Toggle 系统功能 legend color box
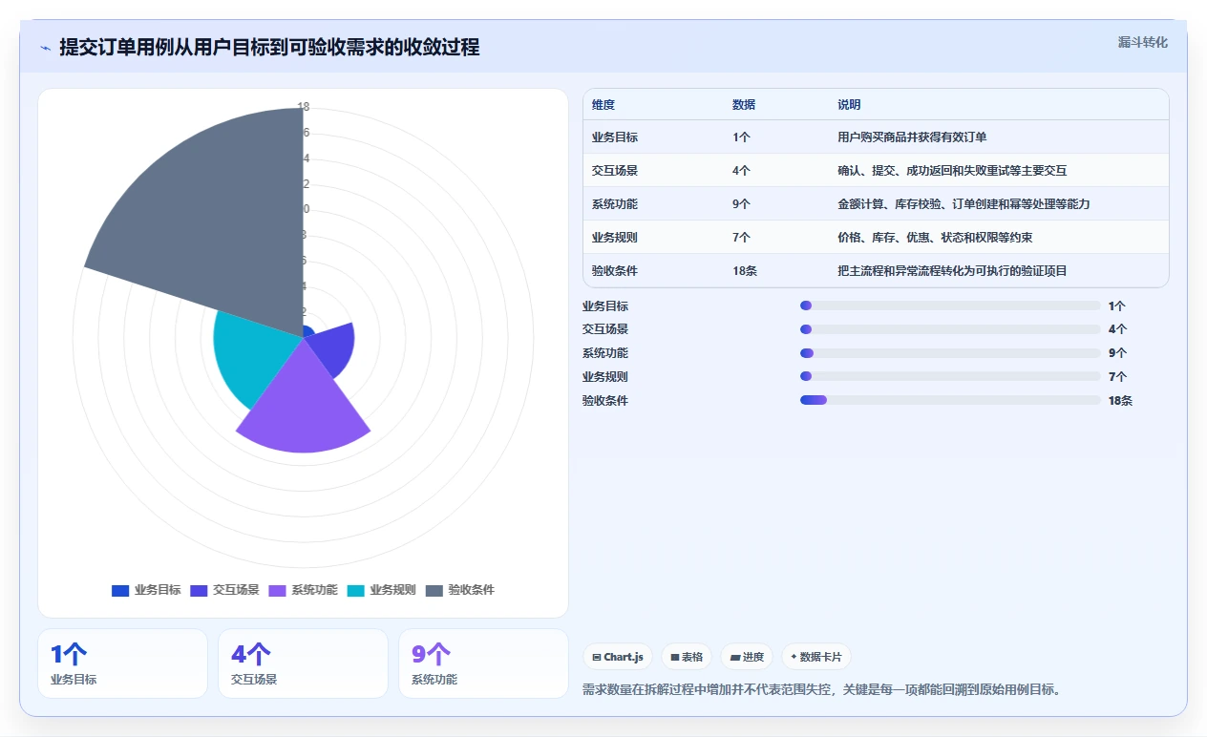This screenshot has height=737, width=1207. pyautogui.click(x=278, y=590)
